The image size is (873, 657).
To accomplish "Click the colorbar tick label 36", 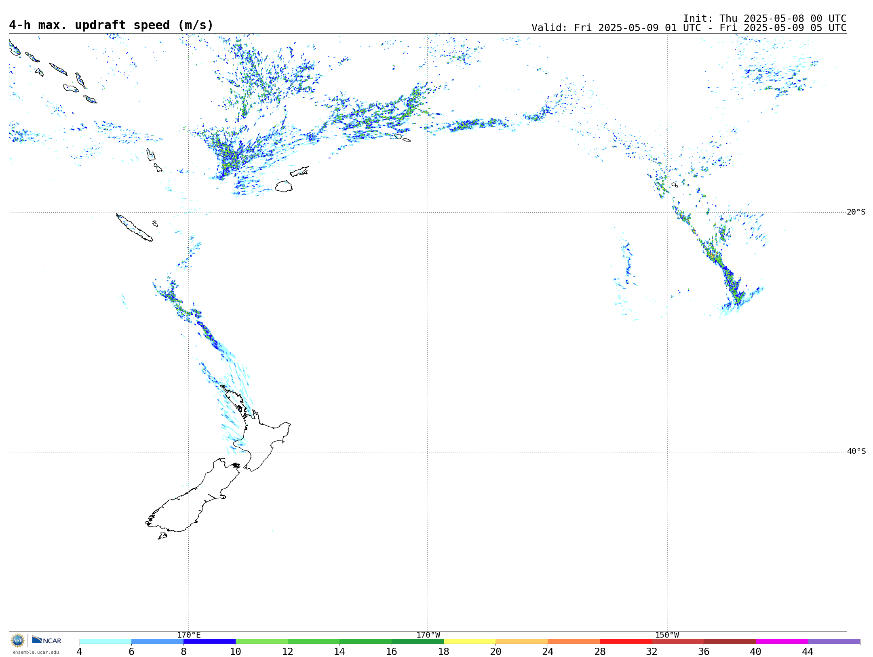I will click(704, 651).
